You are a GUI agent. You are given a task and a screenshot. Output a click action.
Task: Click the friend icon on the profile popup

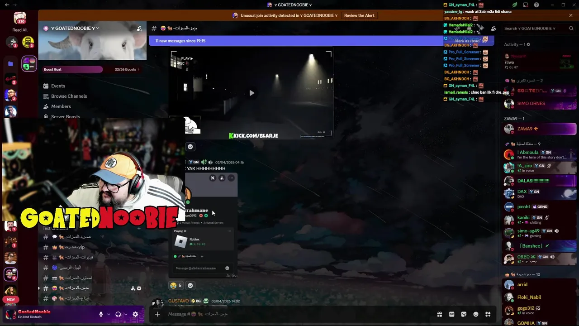click(x=222, y=178)
